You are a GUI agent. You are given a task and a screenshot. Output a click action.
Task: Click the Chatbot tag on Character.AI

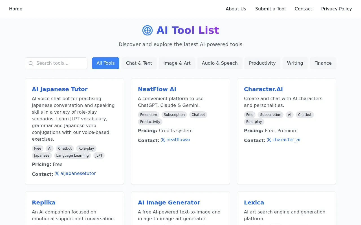305,115
